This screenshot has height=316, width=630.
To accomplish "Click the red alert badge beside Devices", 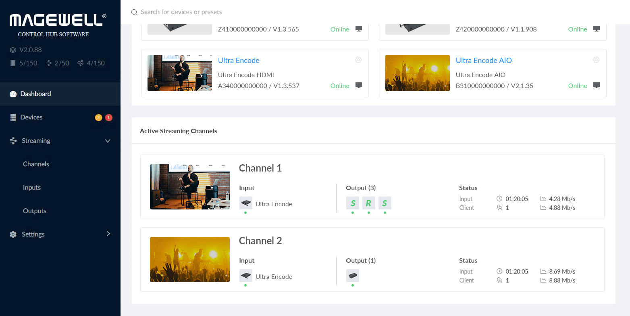I will 108,117.
